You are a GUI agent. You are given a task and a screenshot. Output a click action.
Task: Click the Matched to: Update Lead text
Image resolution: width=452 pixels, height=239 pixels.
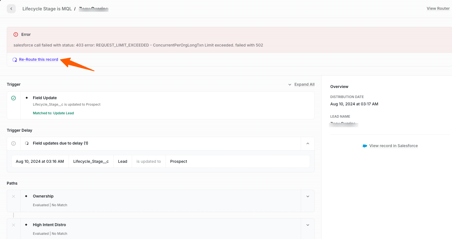[x=53, y=113]
